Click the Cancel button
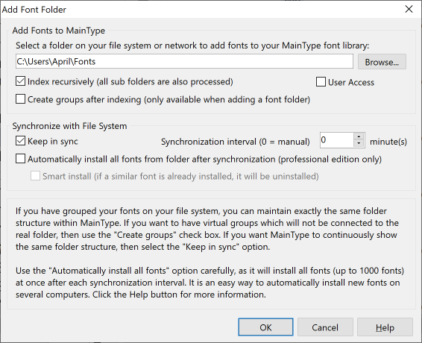This screenshot has width=422, height=343. click(325, 327)
